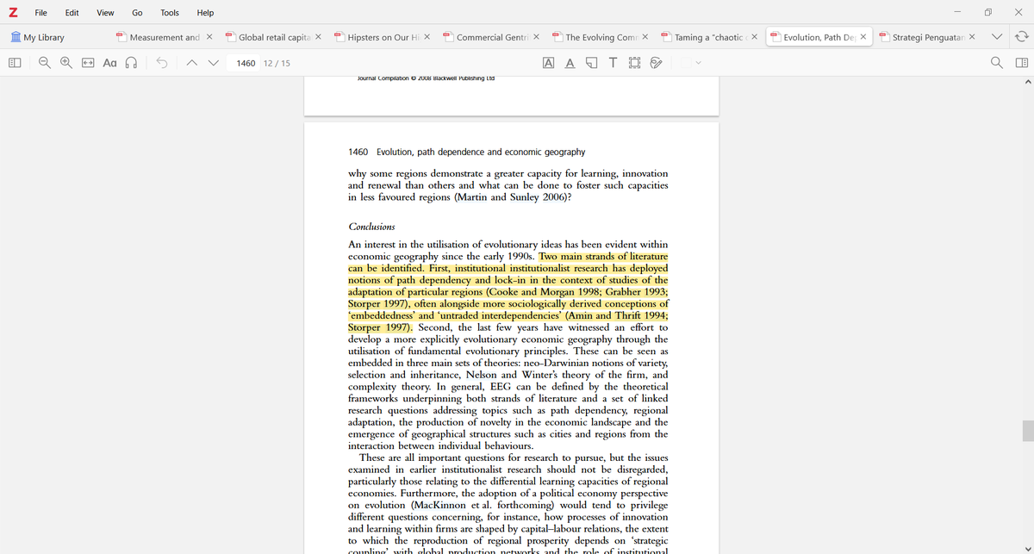Fit page to width
The width and height of the screenshot is (1034, 554).
click(88, 63)
